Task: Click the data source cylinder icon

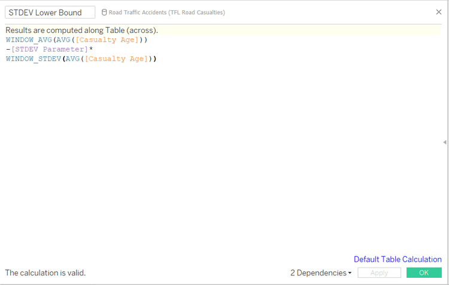Action: pyautogui.click(x=104, y=13)
